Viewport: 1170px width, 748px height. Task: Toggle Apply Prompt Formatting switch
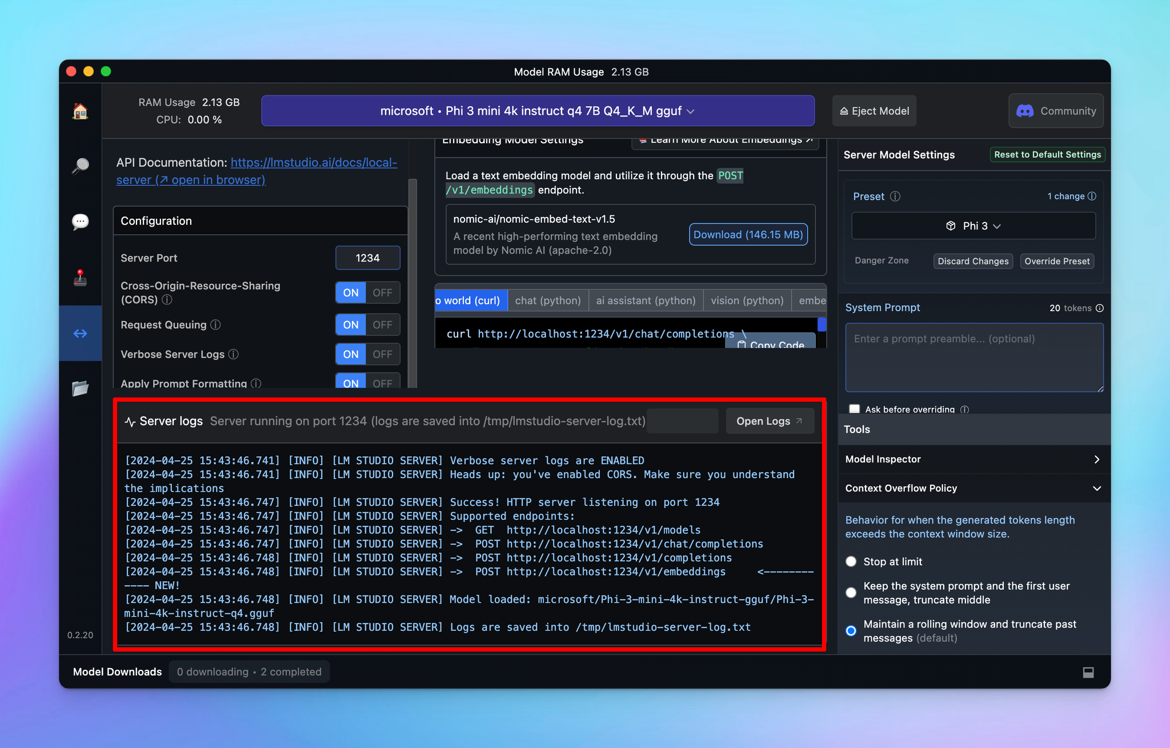[368, 381]
